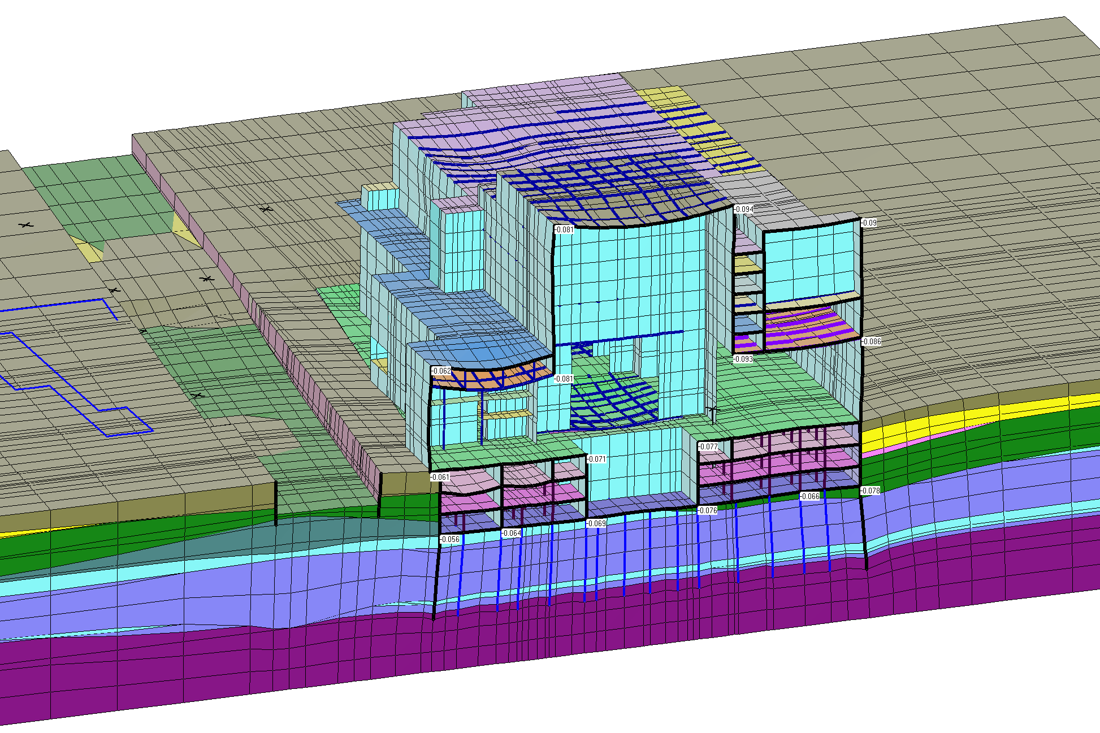The width and height of the screenshot is (1100, 733).
Task: Click the -0.078 displacement label
Action: [871, 491]
